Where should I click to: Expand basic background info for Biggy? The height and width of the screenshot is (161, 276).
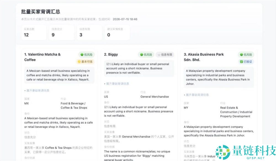[x=117, y=84]
